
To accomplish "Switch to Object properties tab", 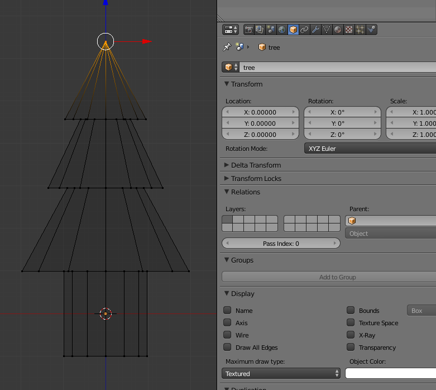I will [x=293, y=30].
